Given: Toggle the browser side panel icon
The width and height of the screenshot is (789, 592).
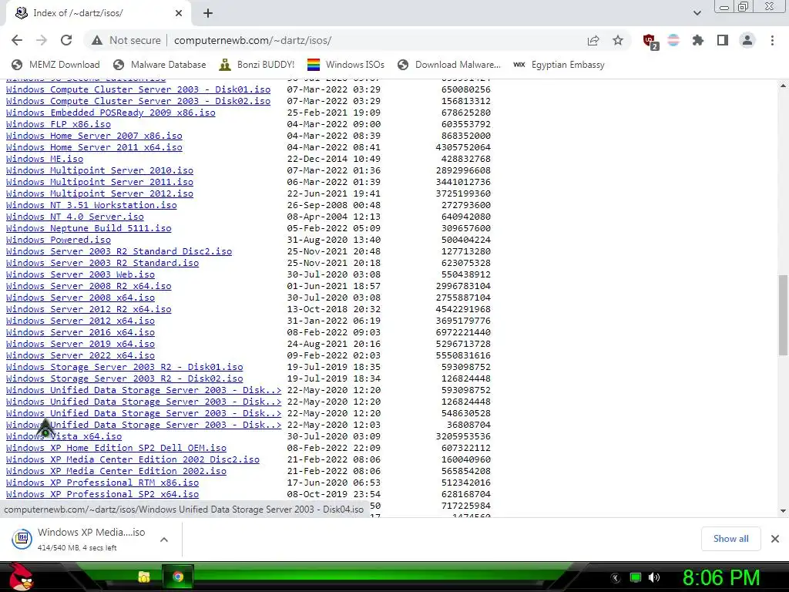Looking at the screenshot, I should tap(723, 40).
